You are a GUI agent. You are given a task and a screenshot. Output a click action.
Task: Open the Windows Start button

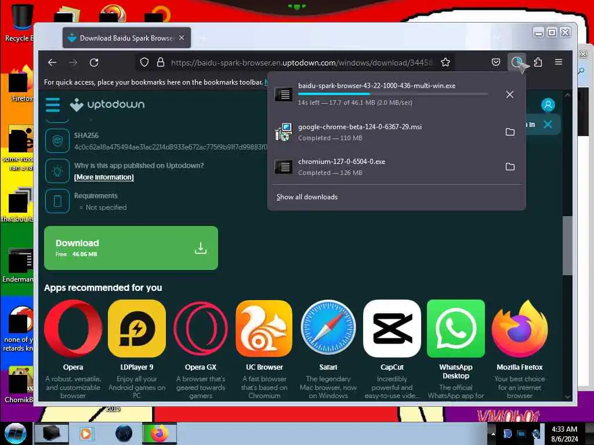pyautogui.click(x=16, y=433)
